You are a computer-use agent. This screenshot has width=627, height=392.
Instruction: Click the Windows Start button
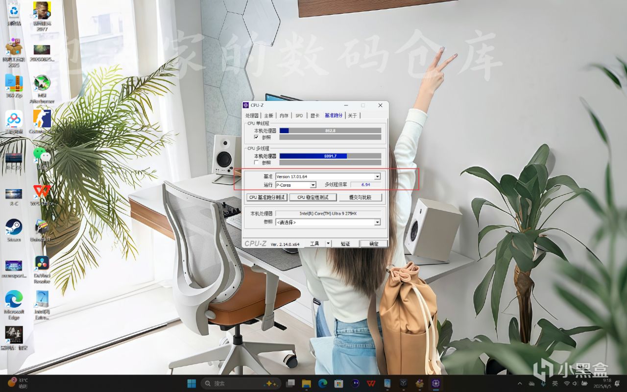coord(192,383)
